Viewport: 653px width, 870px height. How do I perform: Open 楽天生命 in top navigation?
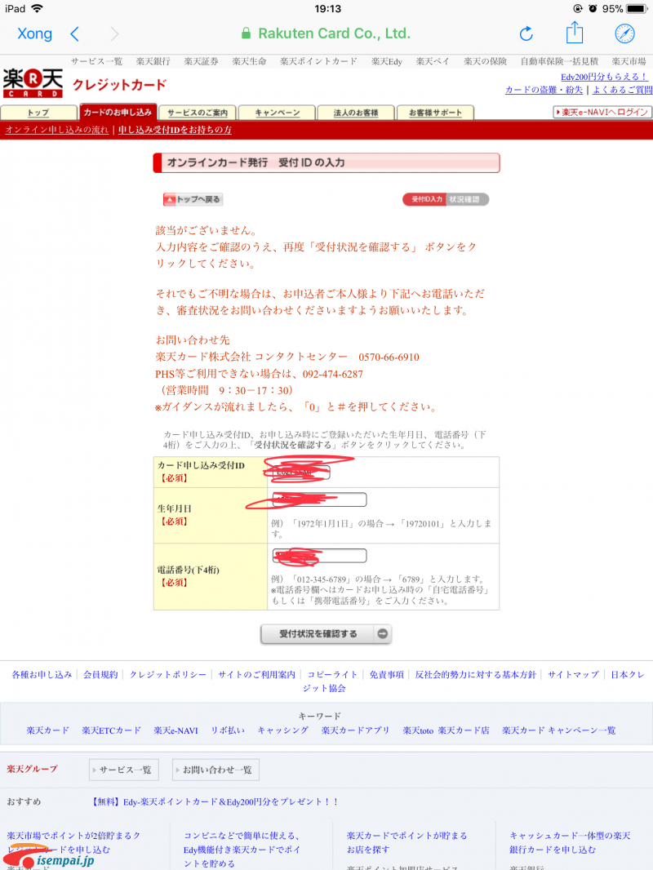249,61
